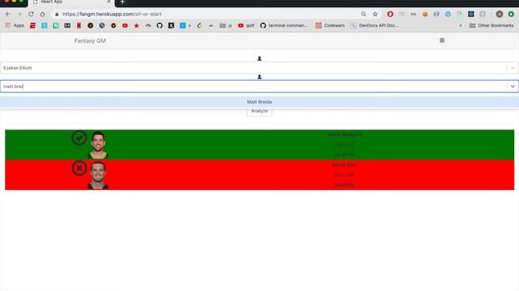
Task: Open the red YouTube bookmark beside the star
Action: click(x=125, y=25)
